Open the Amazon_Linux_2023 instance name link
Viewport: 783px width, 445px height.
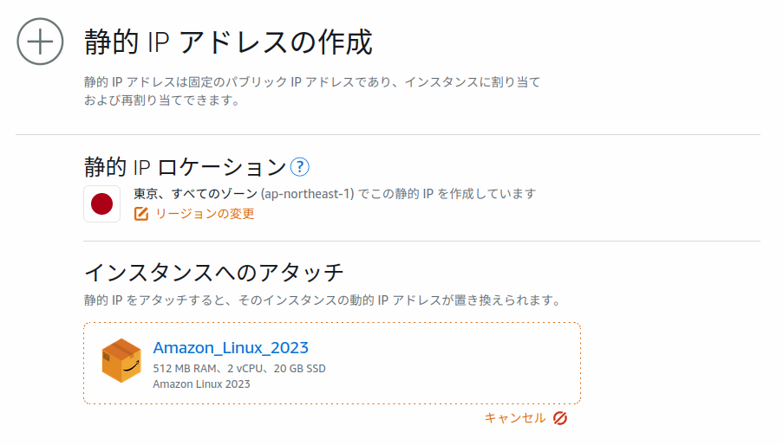tap(231, 348)
